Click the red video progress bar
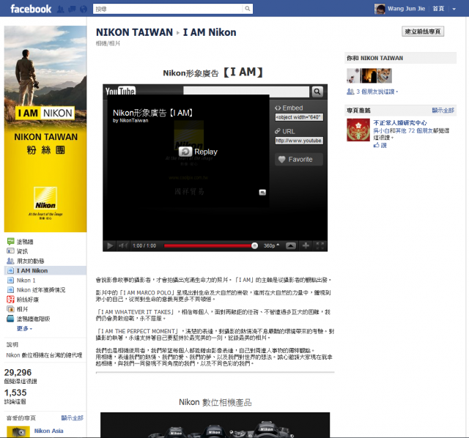 pyautogui.click(x=208, y=246)
